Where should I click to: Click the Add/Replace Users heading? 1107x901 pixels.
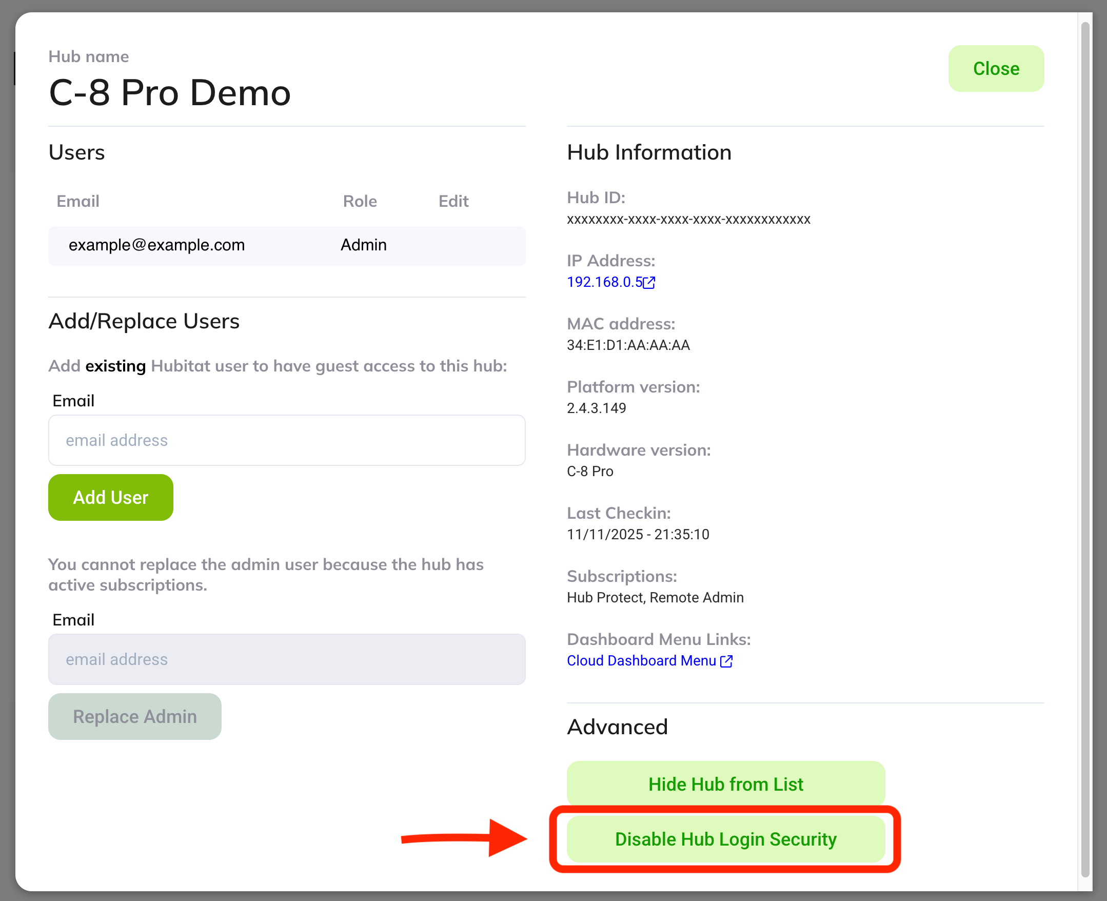[x=144, y=321]
